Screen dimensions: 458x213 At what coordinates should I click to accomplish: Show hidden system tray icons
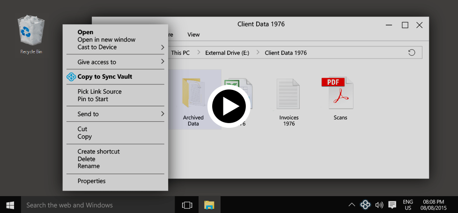352,205
